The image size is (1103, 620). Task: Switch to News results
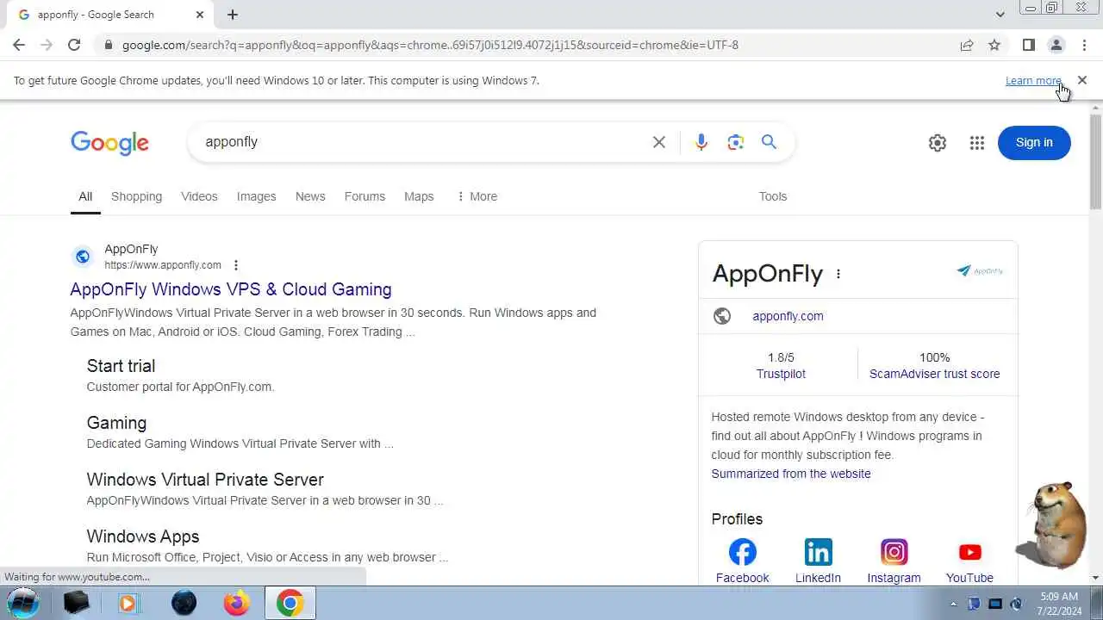[310, 196]
